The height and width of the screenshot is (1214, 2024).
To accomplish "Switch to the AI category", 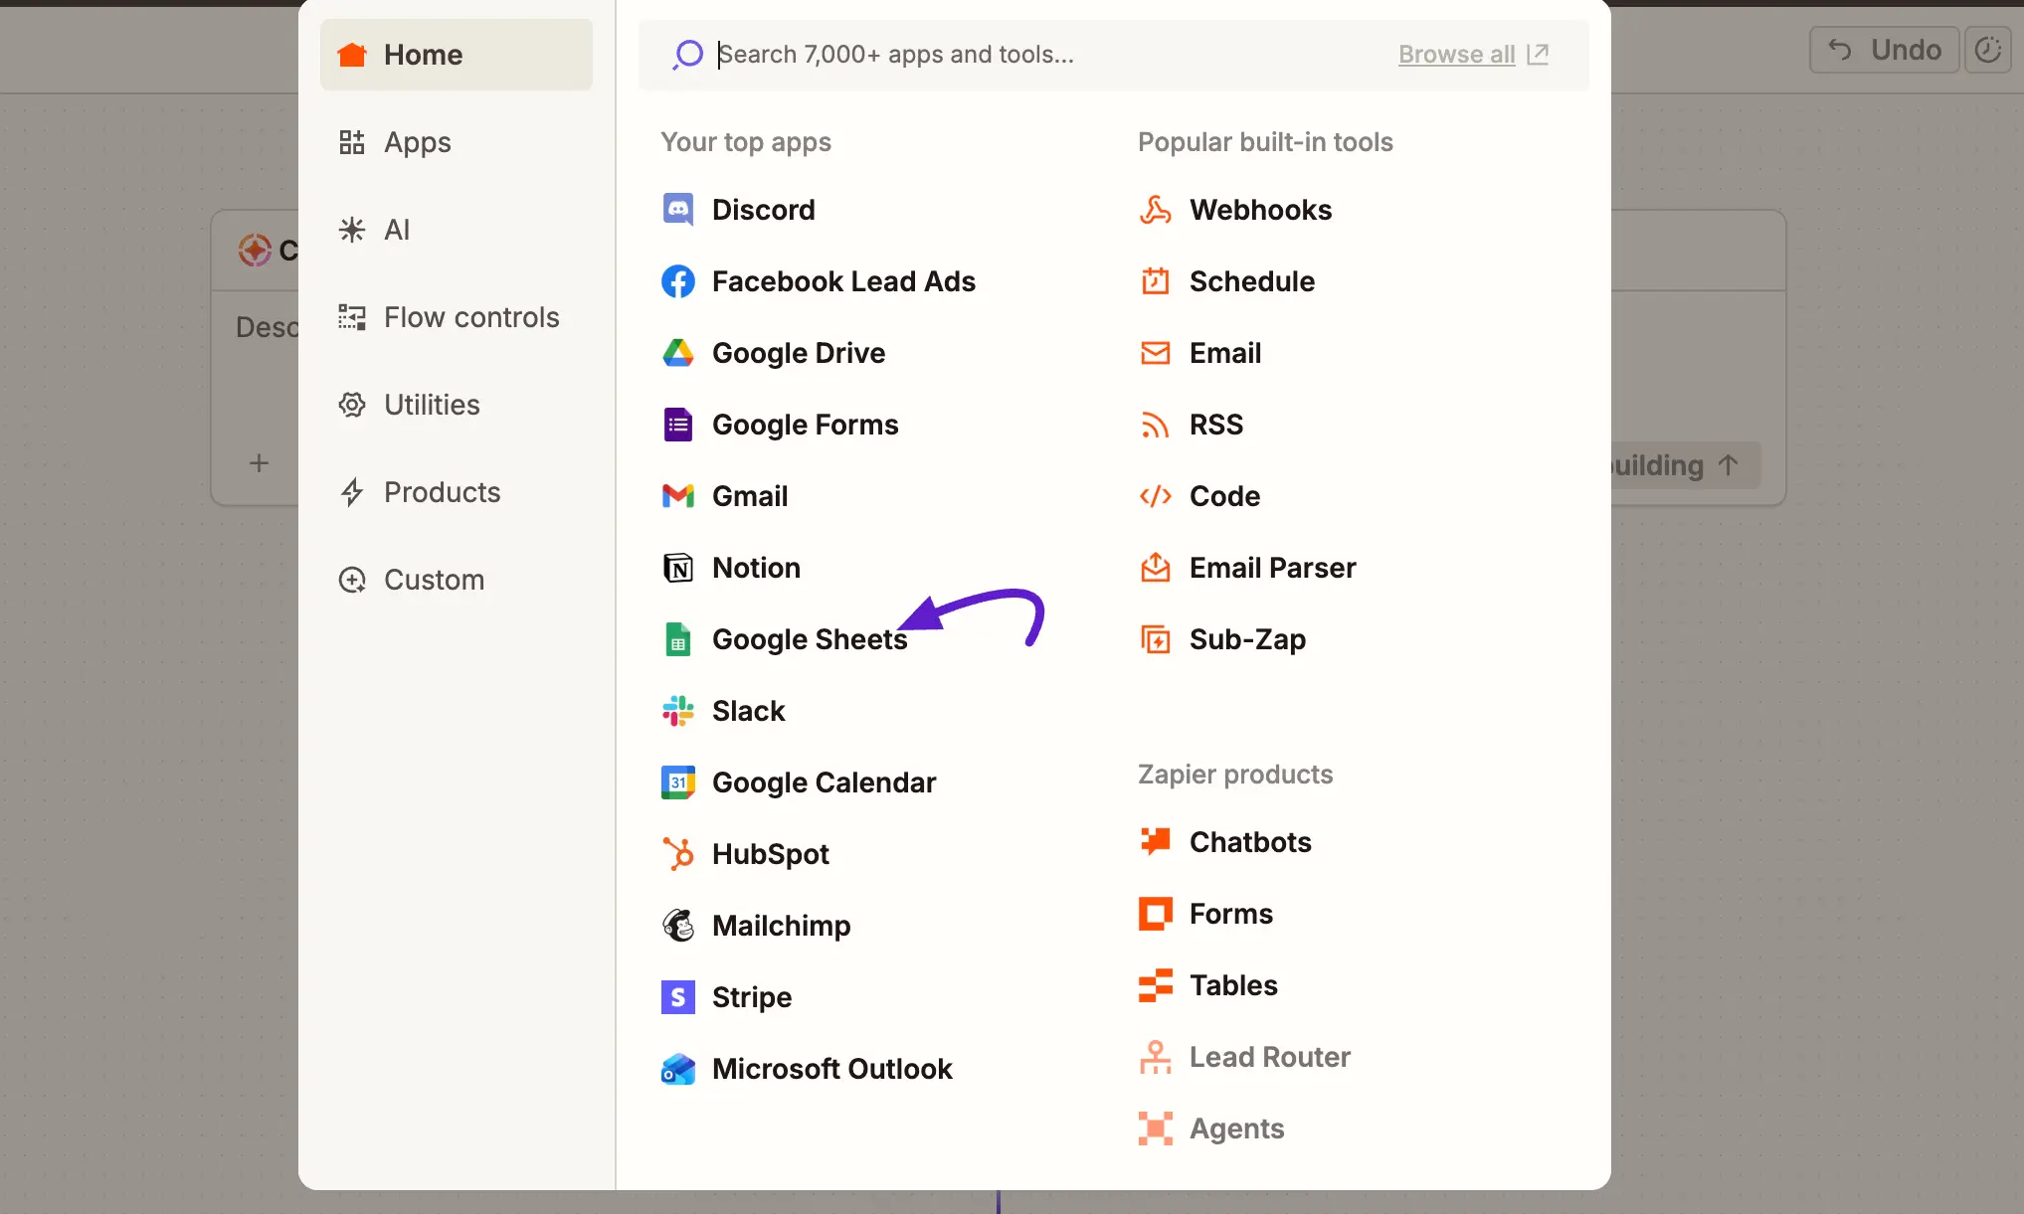I will click(x=457, y=230).
